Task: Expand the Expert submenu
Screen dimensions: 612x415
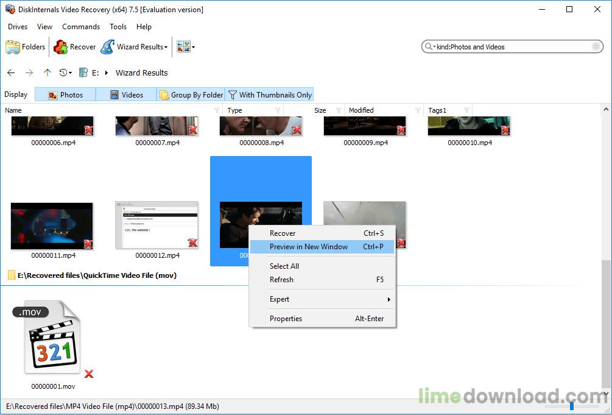Action: 322,299
